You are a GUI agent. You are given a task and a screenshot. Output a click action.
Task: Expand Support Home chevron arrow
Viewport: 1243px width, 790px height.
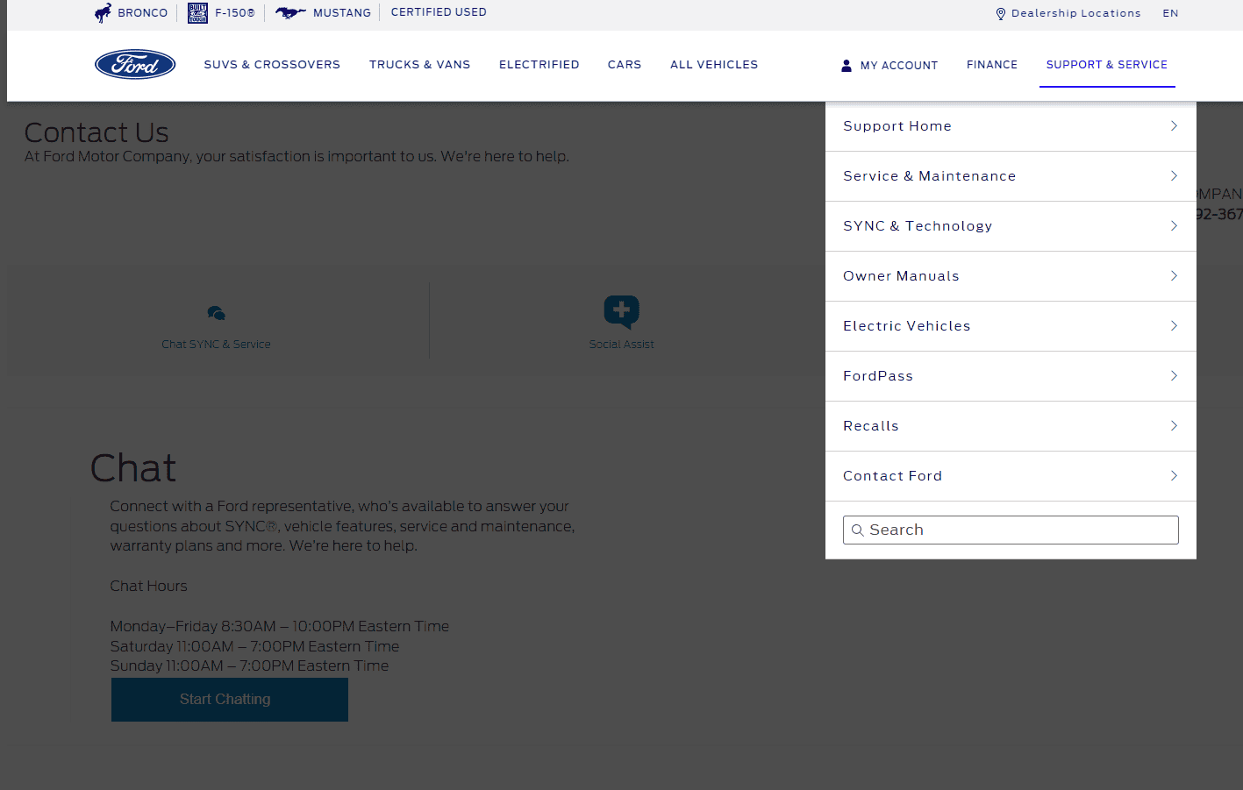click(x=1174, y=126)
